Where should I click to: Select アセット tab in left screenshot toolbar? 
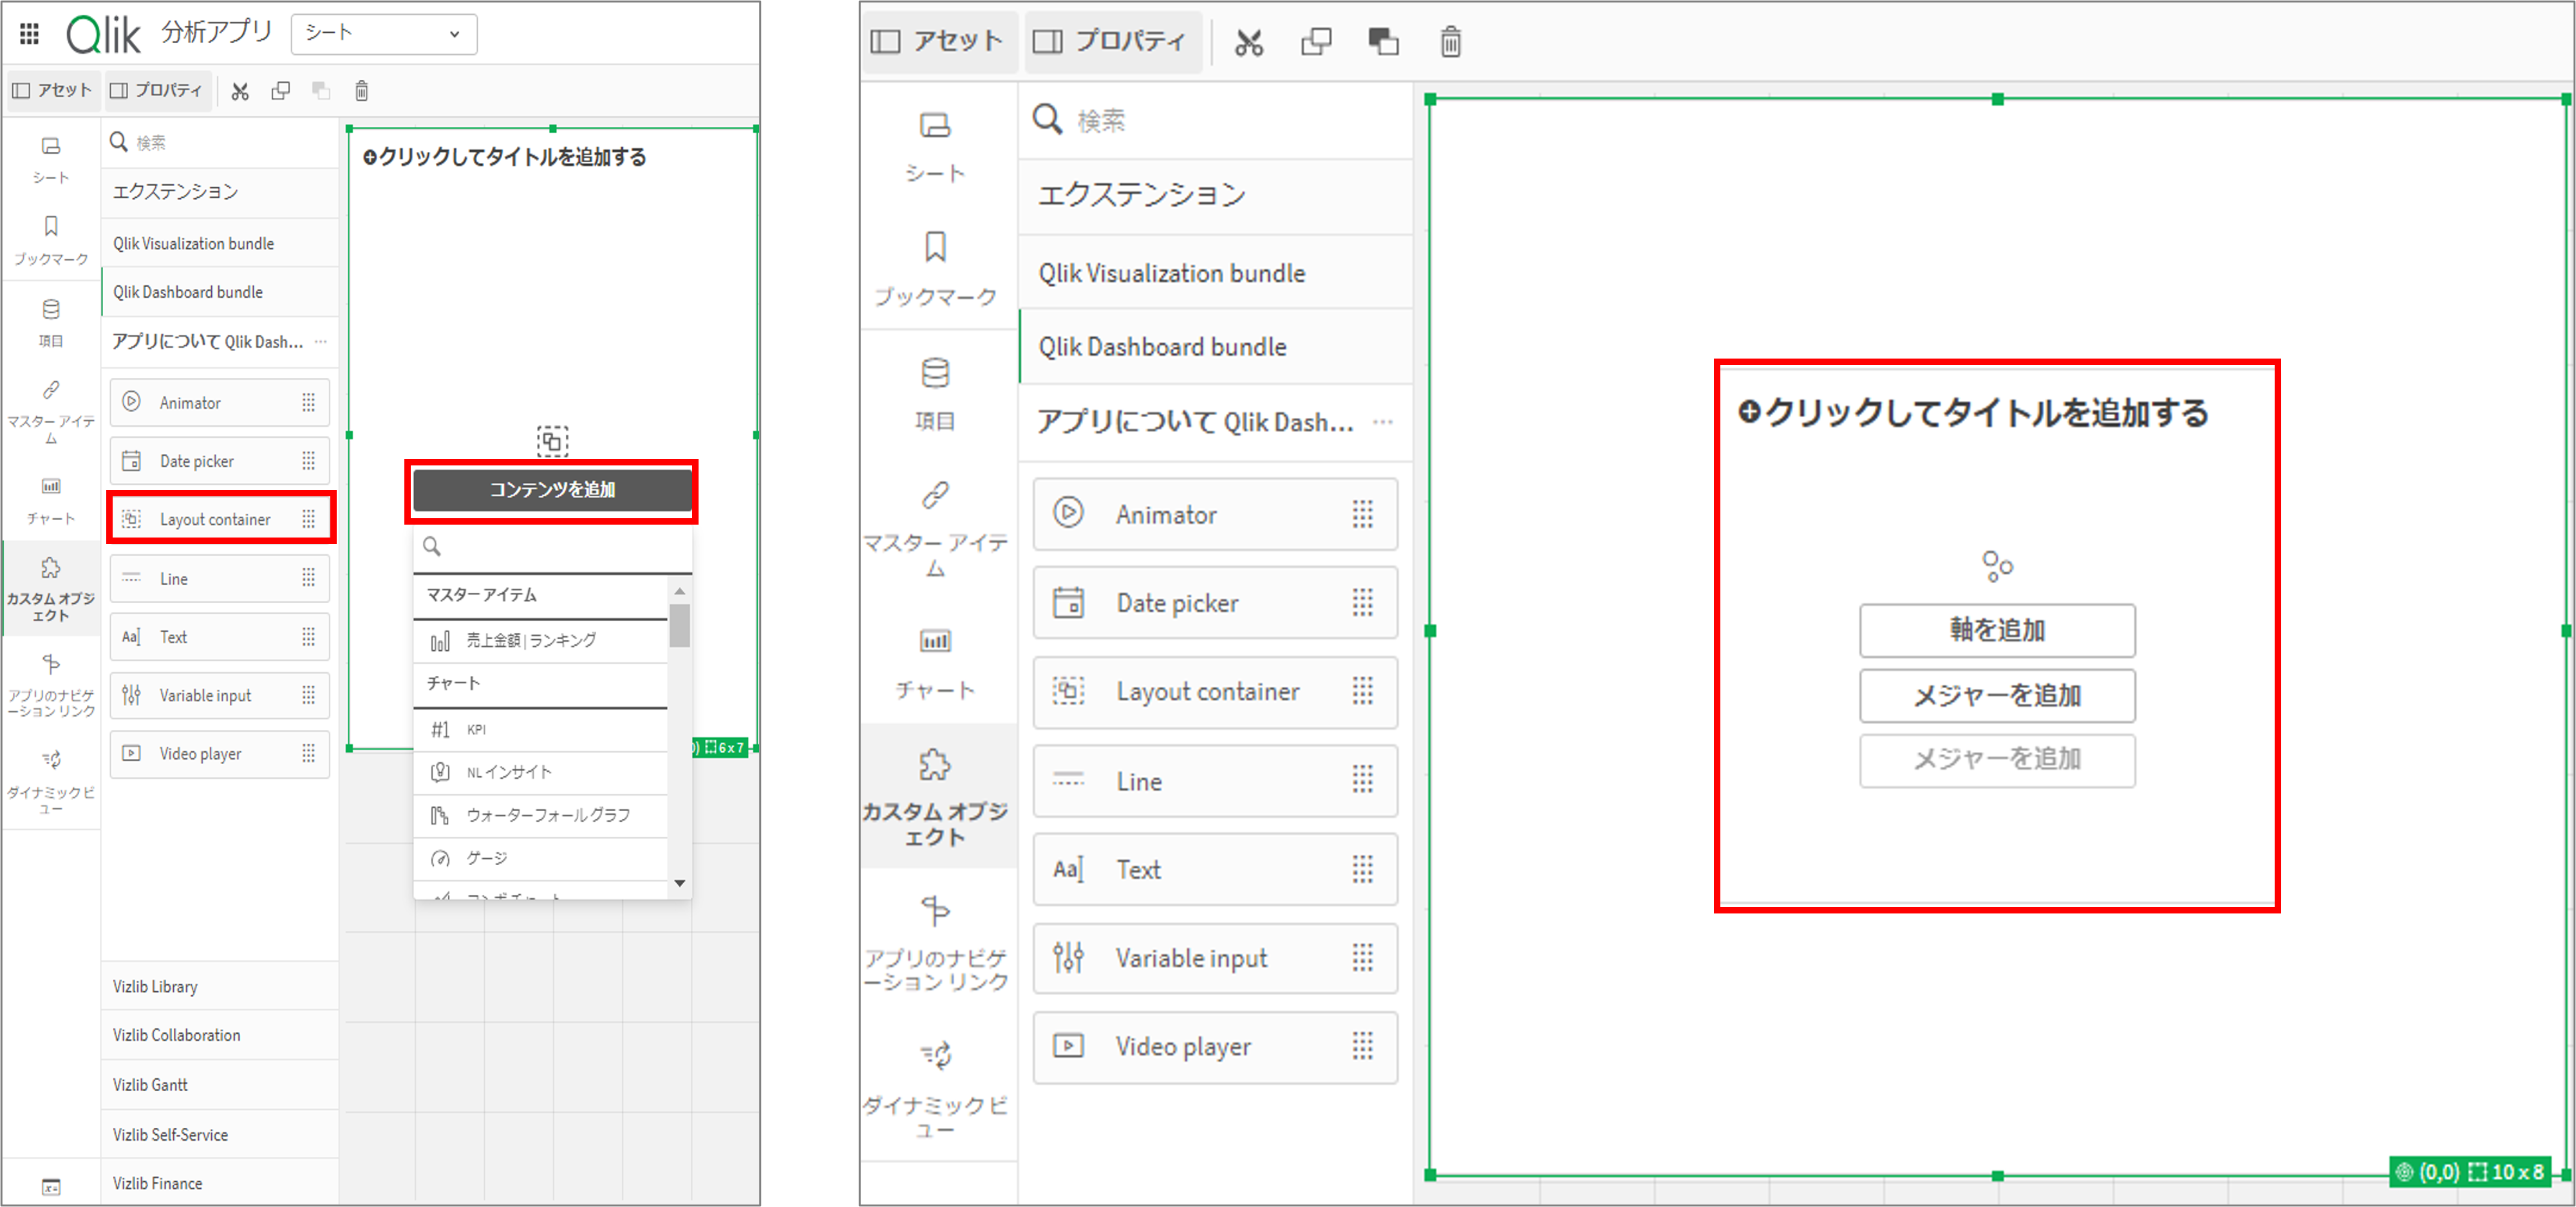(x=52, y=91)
